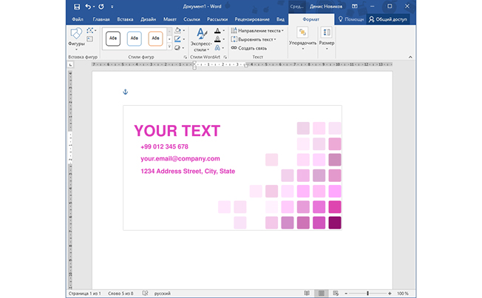This screenshot has height=298, width=482.
Task: Switch to Read Mode view
Action: (x=307, y=294)
